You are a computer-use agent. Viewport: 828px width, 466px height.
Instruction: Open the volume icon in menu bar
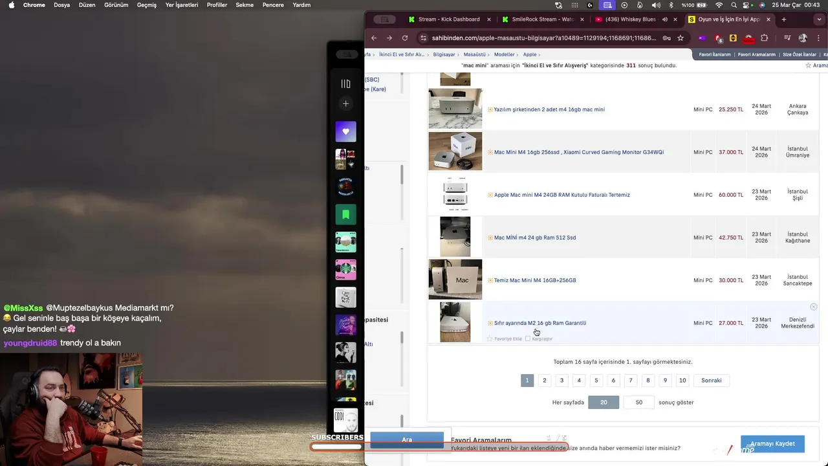click(x=657, y=5)
